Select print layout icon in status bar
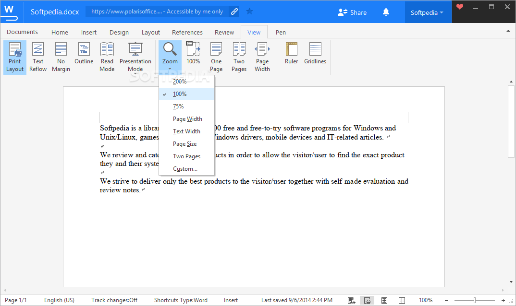Image resolution: width=516 pixels, height=306 pixels. [367, 300]
